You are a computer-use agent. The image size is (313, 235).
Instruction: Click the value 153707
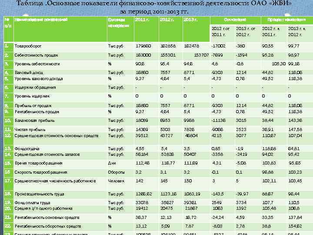click(x=201, y=55)
